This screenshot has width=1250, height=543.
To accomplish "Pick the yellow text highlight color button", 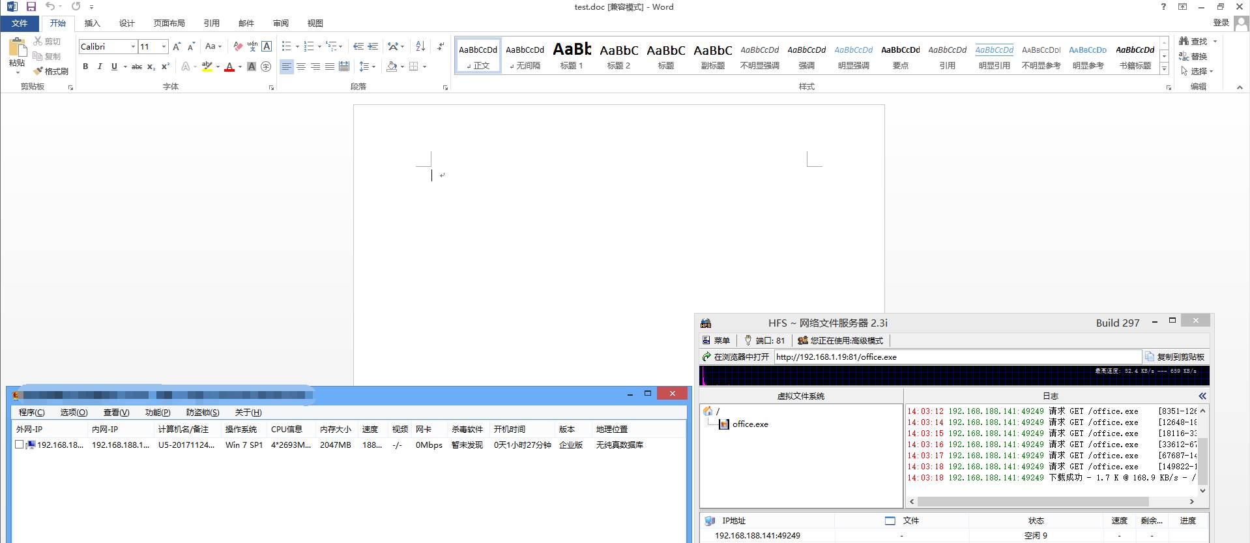I will click(x=207, y=66).
